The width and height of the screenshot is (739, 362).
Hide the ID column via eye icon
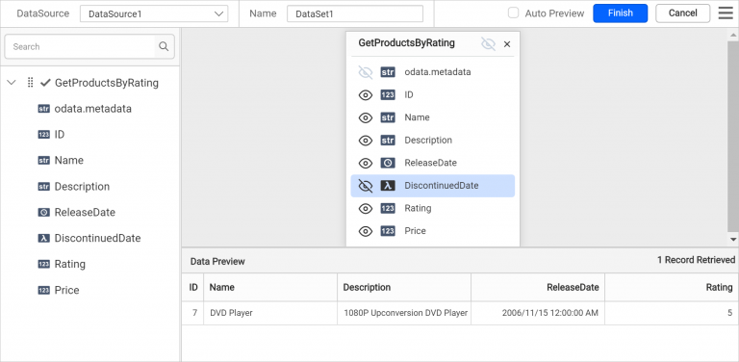point(366,94)
